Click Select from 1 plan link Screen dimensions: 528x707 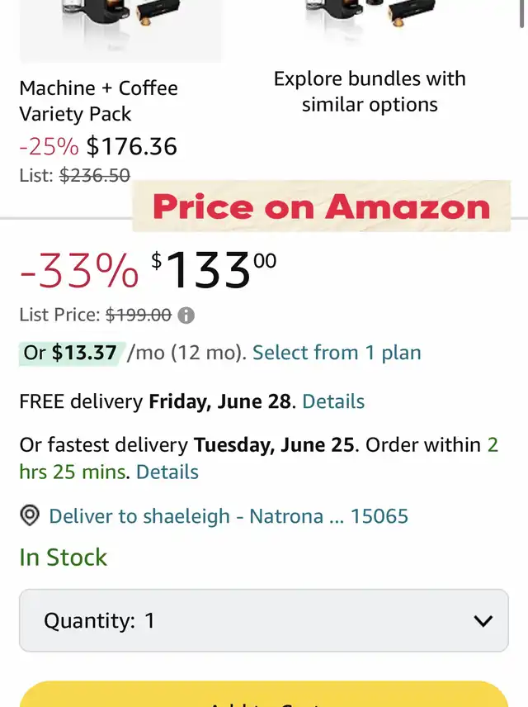point(337,353)
